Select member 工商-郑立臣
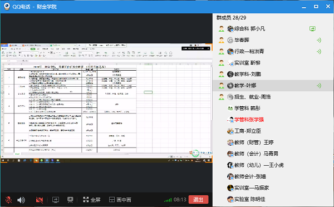Viewport: 334px width, 207px height. click(x=273, y=131)
